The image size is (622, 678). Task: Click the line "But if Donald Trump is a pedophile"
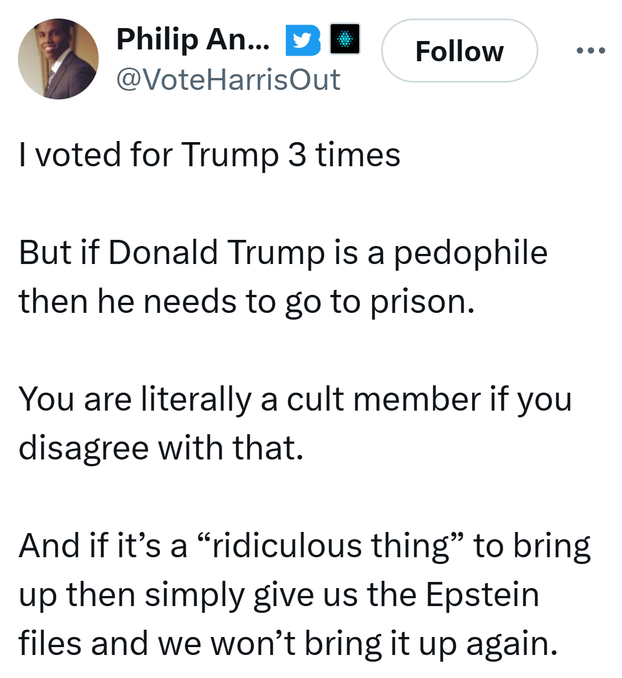[x=283, y=253]
